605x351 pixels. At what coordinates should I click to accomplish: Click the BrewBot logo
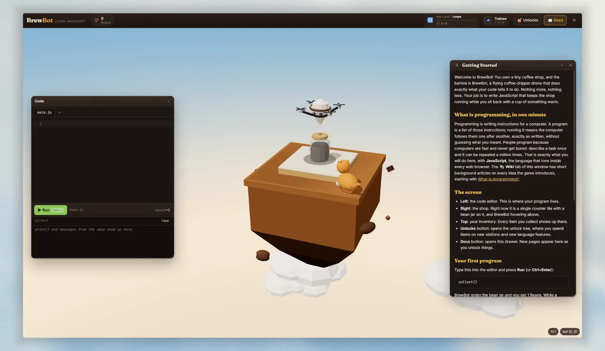(x=40, y=20)
